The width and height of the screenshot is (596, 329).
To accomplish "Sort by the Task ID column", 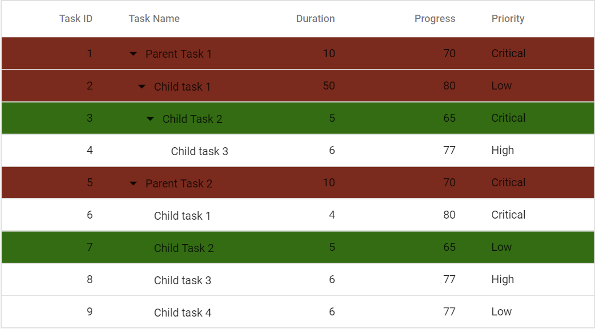I will click(x=76, y=19).
